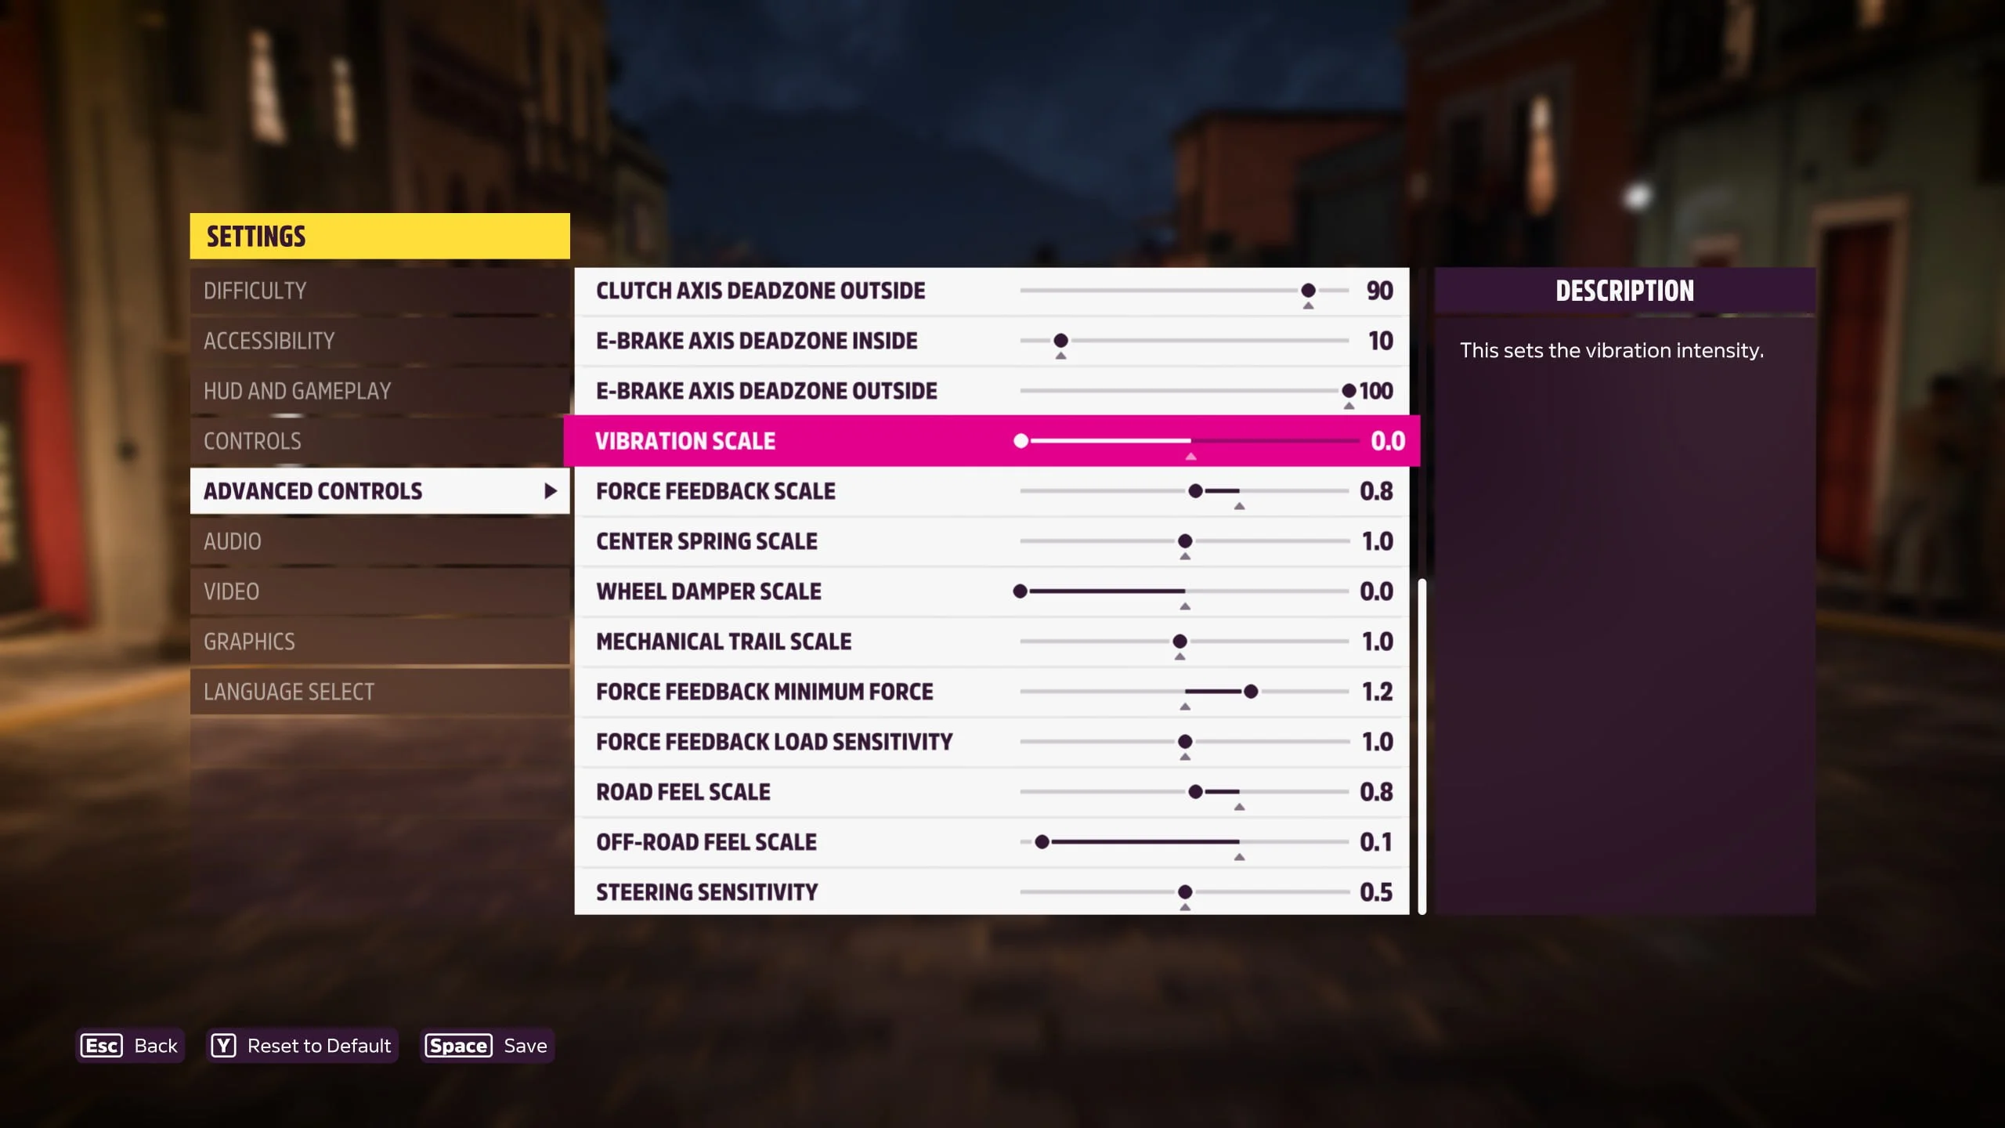Open the Graphics settings section
The width and height of the screenshot is (2005, 1128).
tap(247, 641)
